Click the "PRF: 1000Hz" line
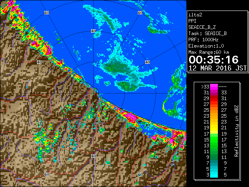Viewport: 249px width, 187px height. click(x=203, y=40)
